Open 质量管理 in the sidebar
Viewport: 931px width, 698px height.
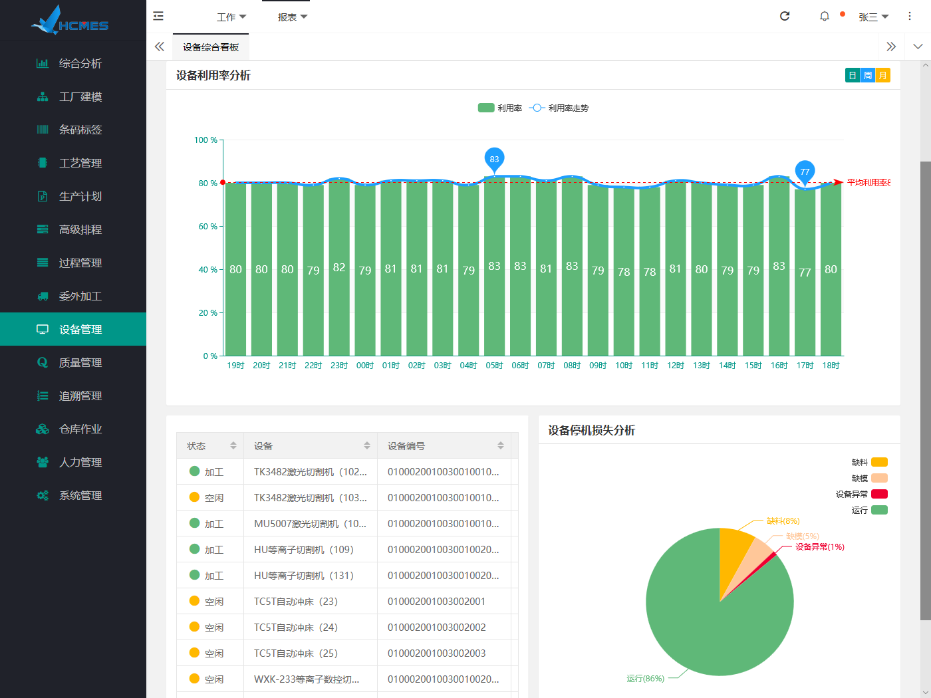click(x=80, y=362)
